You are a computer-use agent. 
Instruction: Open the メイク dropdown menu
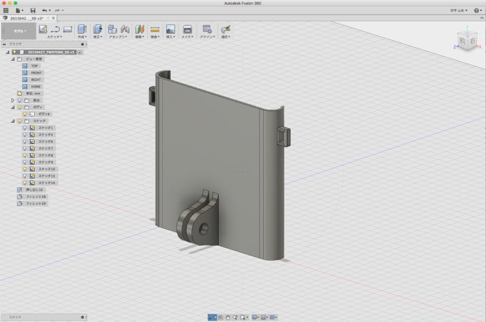187,36
